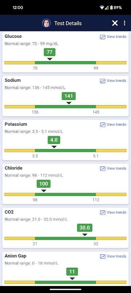Open the three-dot overflow menu

click(x=124, y=23)
